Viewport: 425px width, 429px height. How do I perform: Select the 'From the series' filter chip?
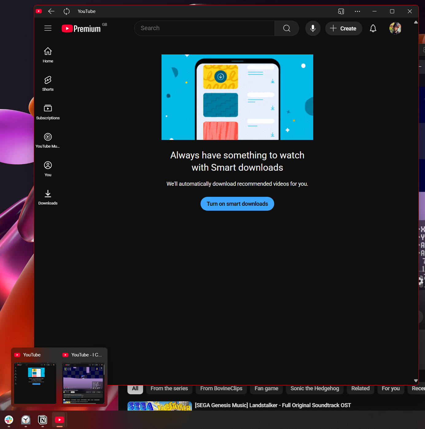[x=169, y=389]
